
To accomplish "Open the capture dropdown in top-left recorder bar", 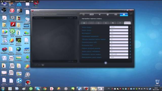I will click(x=30, y=2).
